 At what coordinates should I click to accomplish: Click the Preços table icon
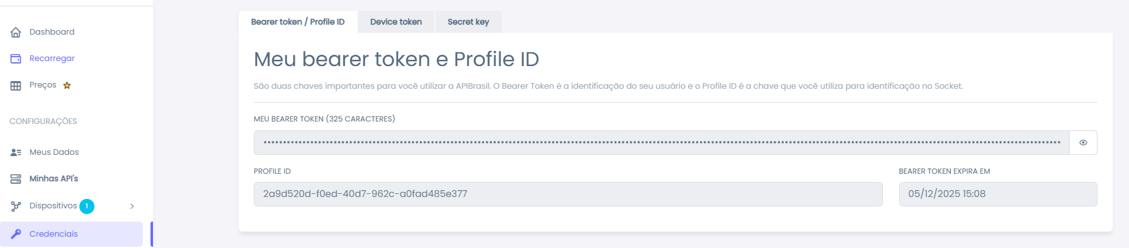[x=16, y=86]
